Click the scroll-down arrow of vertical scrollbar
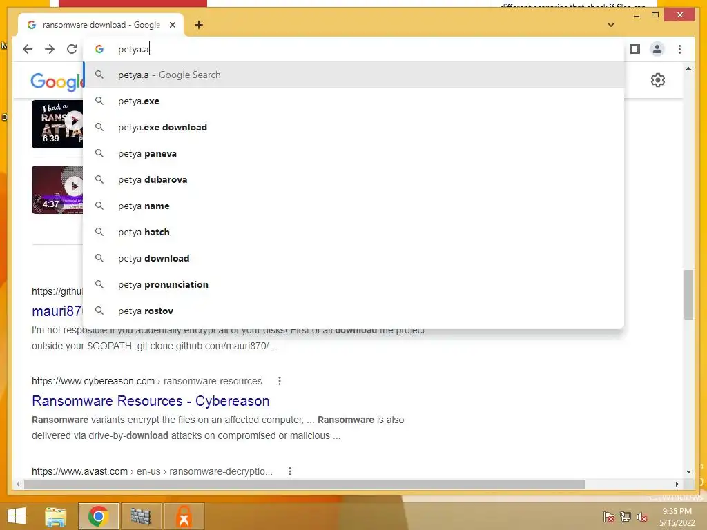Viewport: 707px width, 530px height. click(688, 472)
